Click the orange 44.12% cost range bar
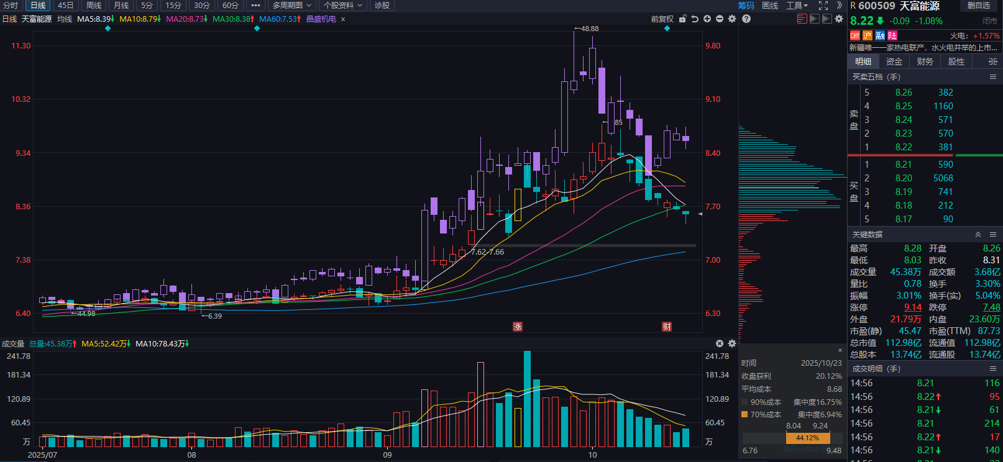1003x462 pixels. point(807,438)
